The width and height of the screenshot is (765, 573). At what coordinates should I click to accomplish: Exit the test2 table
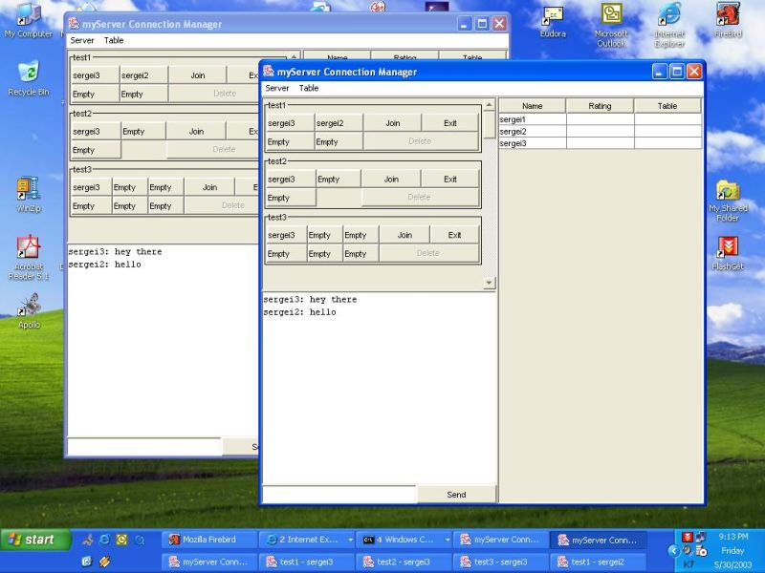pos(449,178)
